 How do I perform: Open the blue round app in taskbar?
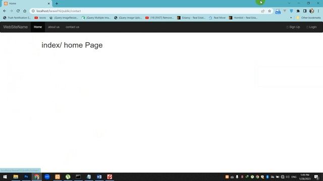click(47, 176)
